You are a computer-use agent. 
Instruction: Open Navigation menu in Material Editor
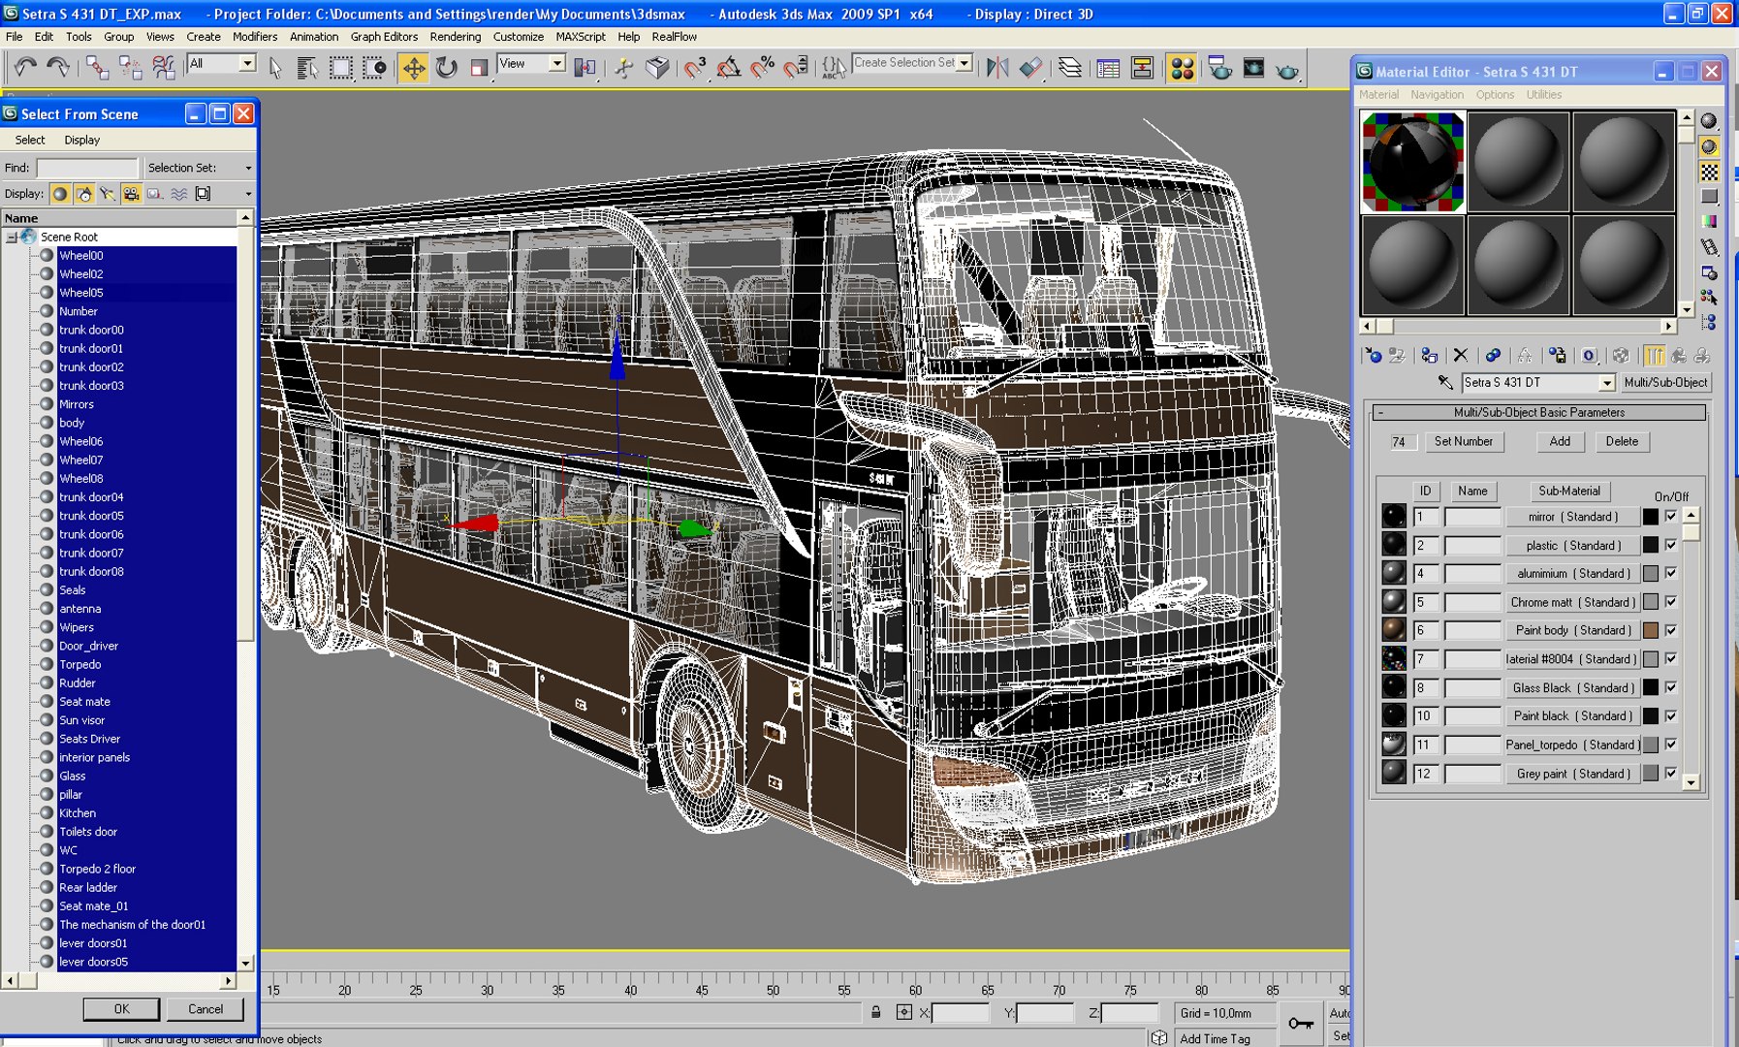point(1437,95)
